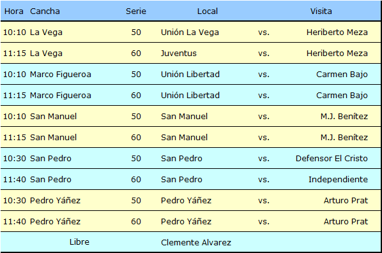Select 10:30 Pedro Yáñez cancha cell
Viewport: 382px width, 253px height.
[55, 201]
